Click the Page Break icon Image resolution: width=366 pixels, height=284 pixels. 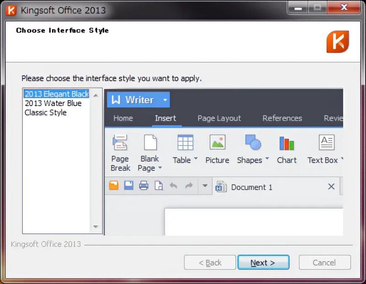click(120, 142)
